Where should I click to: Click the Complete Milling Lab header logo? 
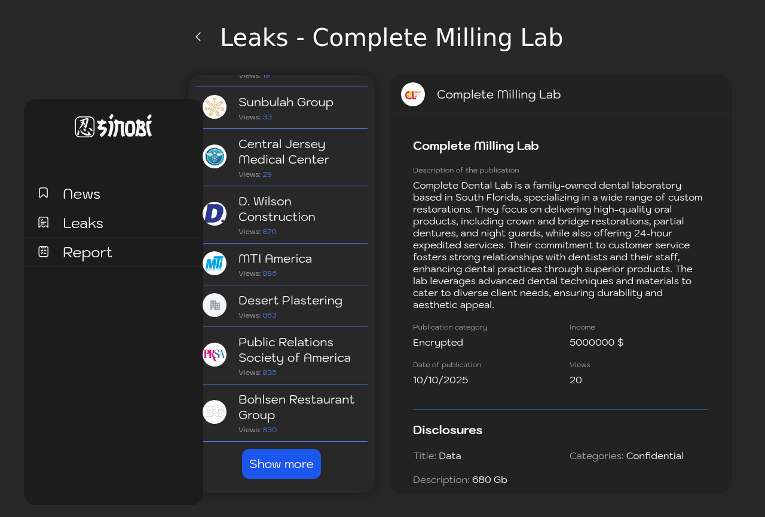coord(413,94)
